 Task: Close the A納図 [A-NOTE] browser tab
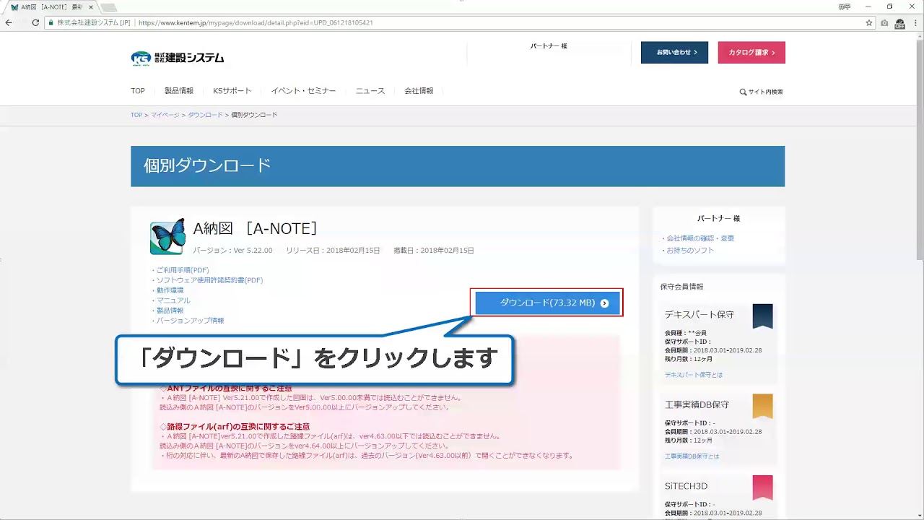(x=90, y=6)
